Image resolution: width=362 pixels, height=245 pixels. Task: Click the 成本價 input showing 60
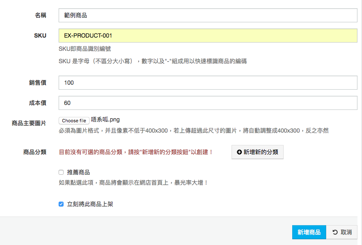208,103
